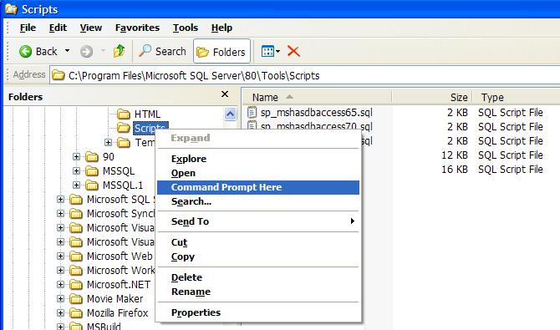Select the MSSQL.1 folder icon
The width and height of the screenshot is (560, 330).
pyautogui.click(x=92, y=185)
